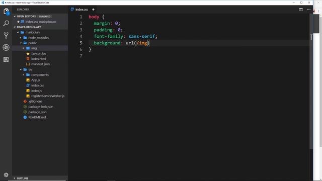
Task: Click the HTML icon beside index.html
Action: (28, 59)
